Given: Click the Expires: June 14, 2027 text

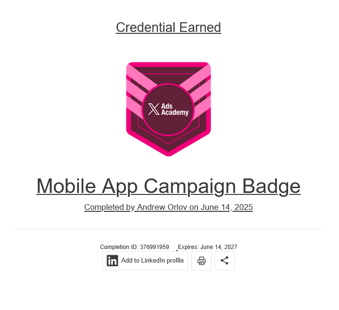Looking at the screenshot, I should click(208, 247).
